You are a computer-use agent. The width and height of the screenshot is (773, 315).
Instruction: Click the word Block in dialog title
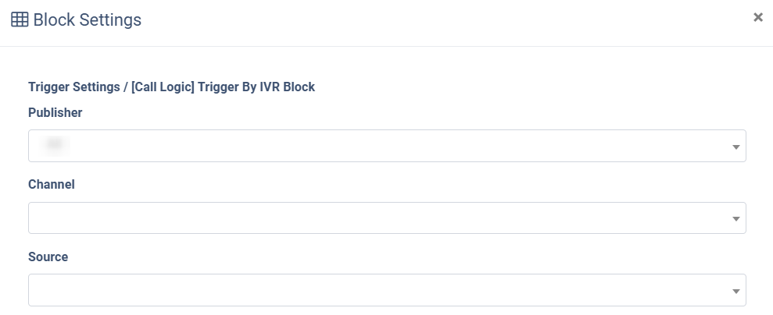click(x=54, y=19)
